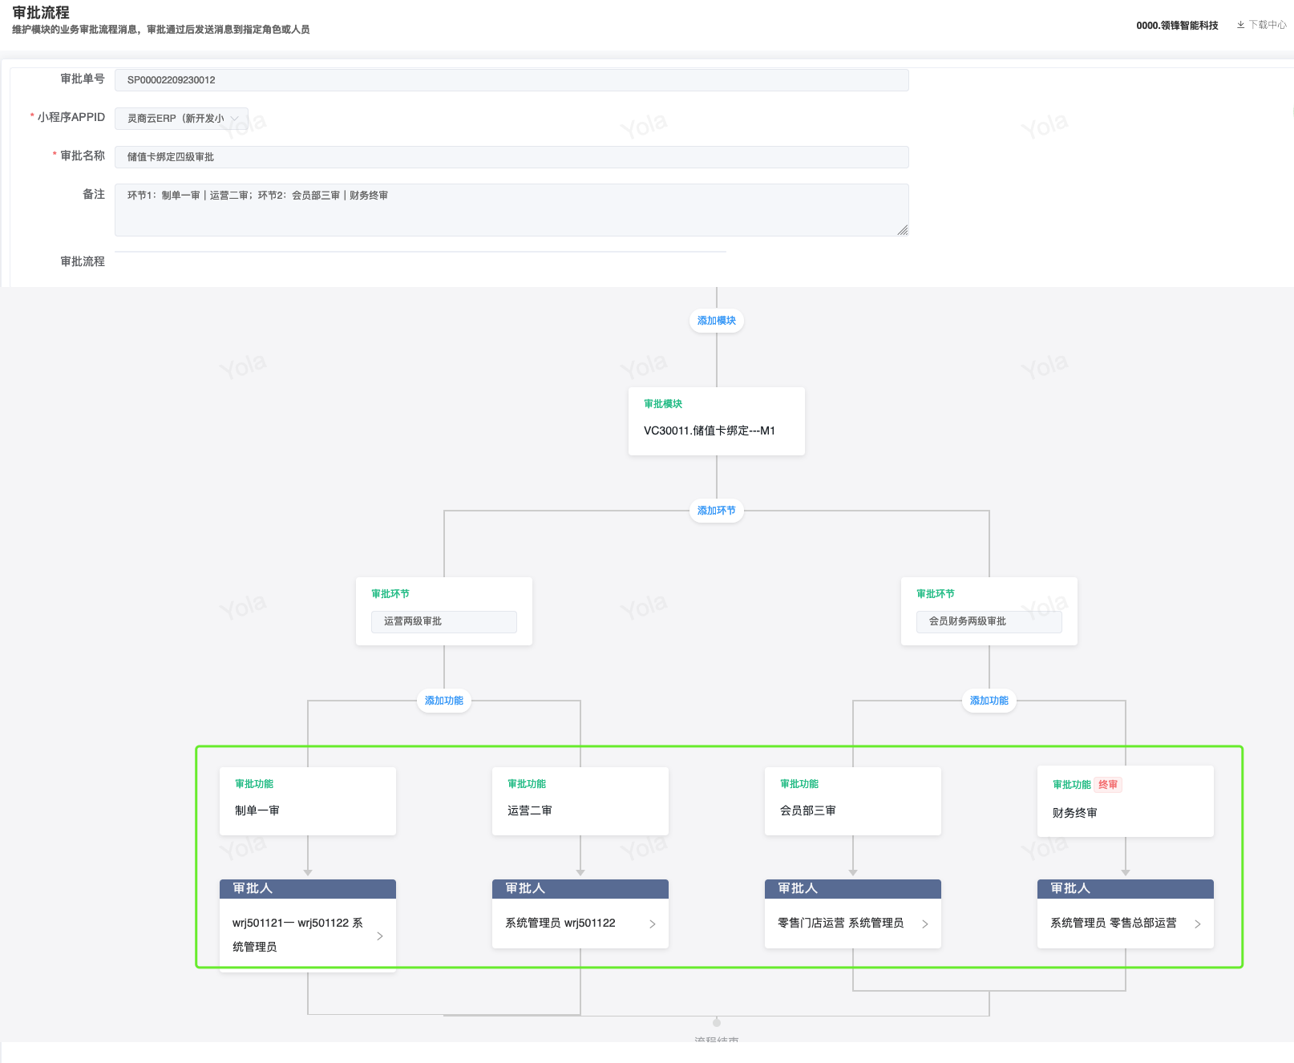
Task: Click the 审批名称 input field
Action: click(512, 157)
